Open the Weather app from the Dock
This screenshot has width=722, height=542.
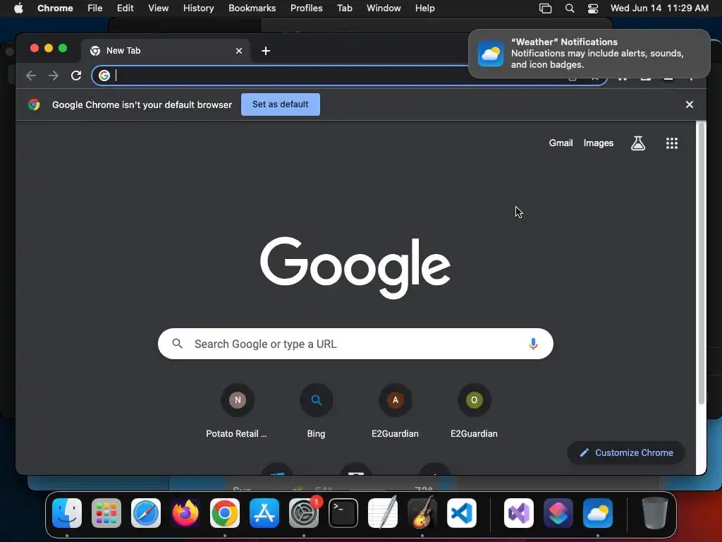[598, 513]
